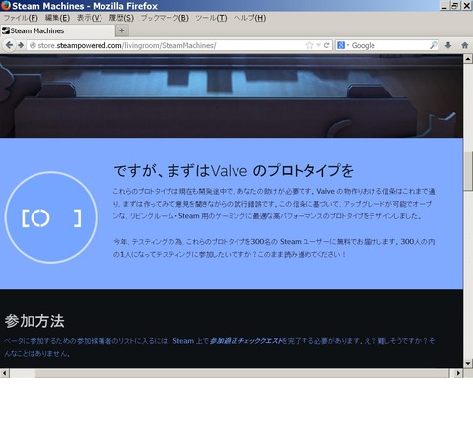Click the search magnifier icon
The height and width of the screenshot is (427, 473).
pyautogui.click(x=434, y=45)
